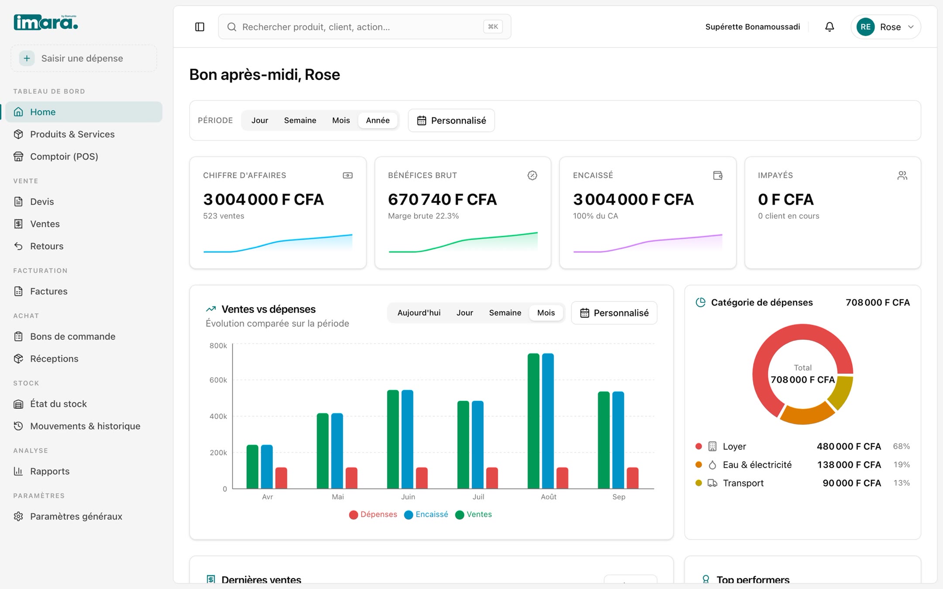Click the imara logo

click(46, 22)
